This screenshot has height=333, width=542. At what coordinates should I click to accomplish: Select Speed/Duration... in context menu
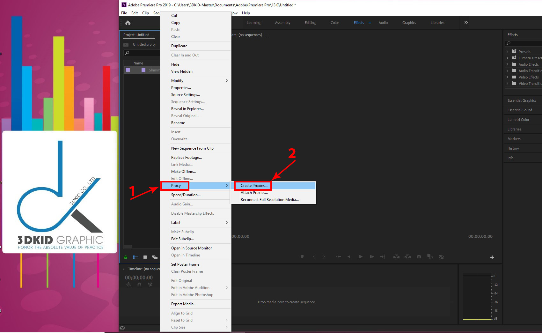(x=195, y=195)
